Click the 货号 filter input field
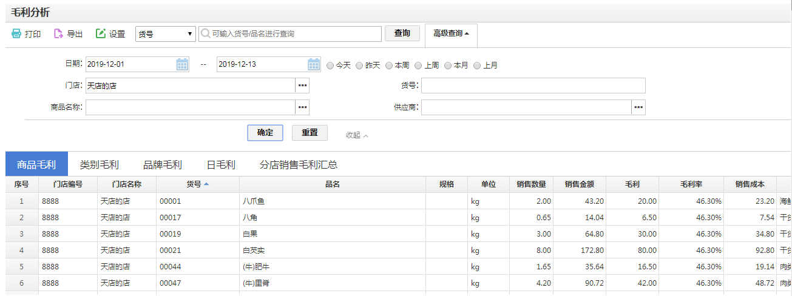 tap(533, 86)
